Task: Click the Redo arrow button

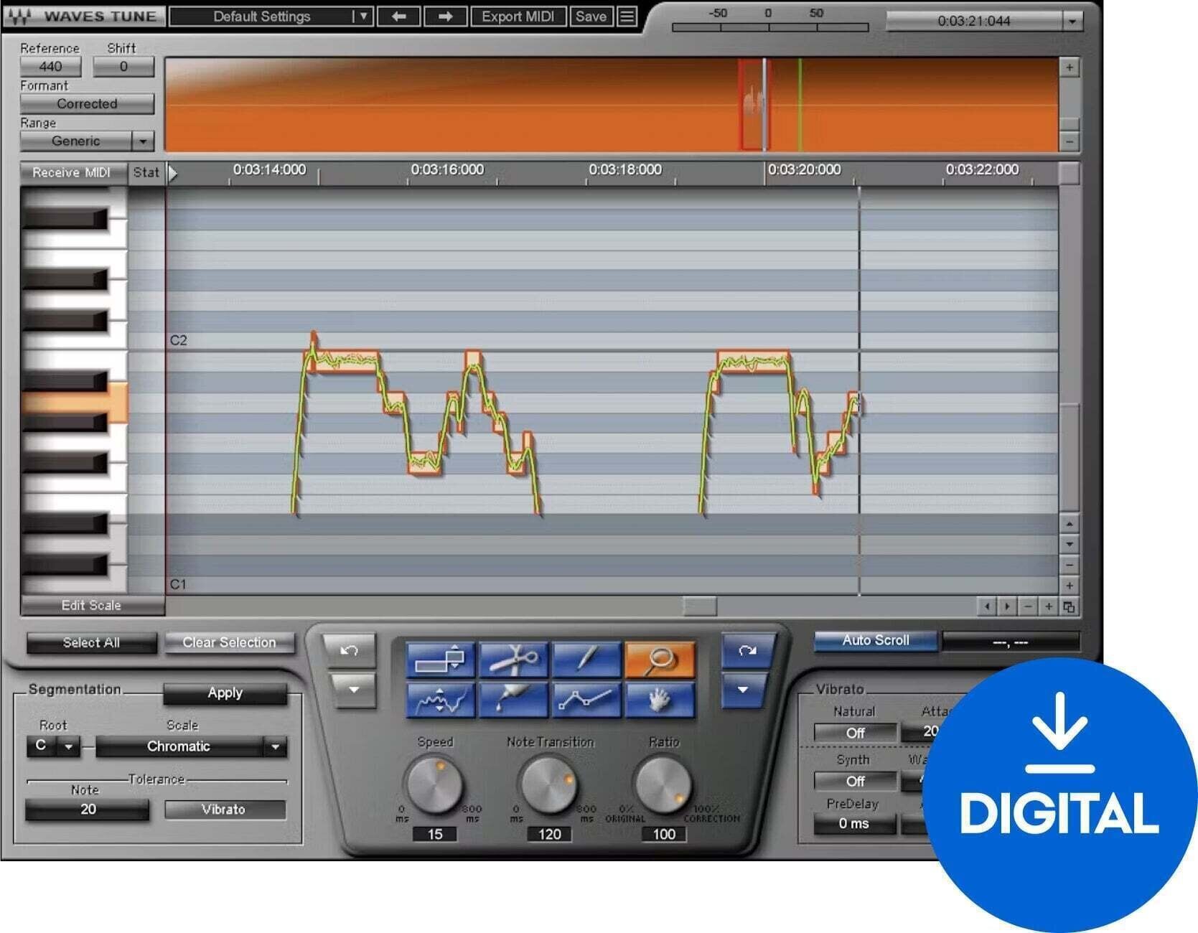Action: [748, 650]
